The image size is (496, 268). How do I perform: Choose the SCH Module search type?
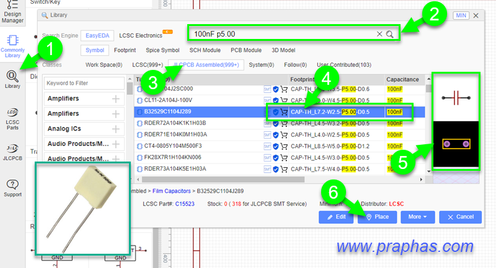(205, 50)
